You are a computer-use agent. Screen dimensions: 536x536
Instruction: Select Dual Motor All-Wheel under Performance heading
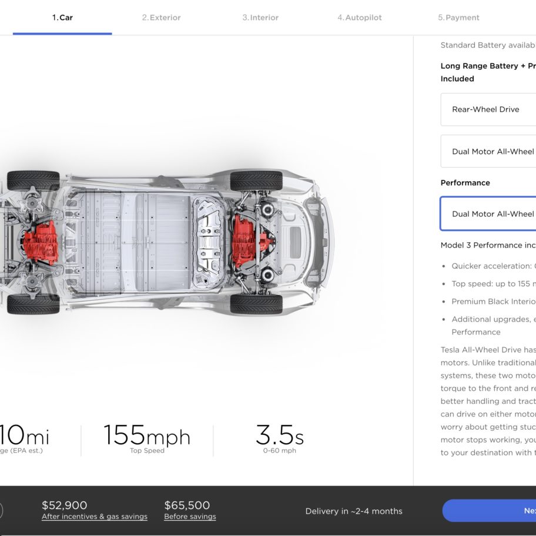coord(488,214)
